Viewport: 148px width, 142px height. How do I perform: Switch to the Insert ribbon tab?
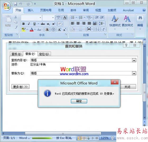pyautogui.click(x=30, y=10)
